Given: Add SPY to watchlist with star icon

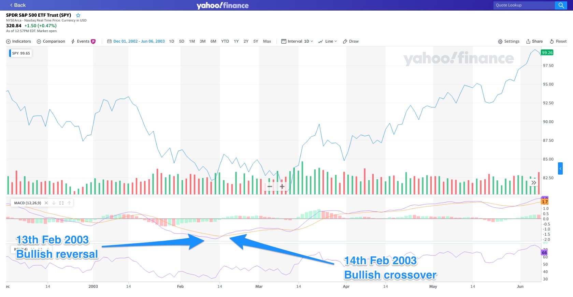Looking at the screenshot, I should pyautogui.click(x=78, y=15).
